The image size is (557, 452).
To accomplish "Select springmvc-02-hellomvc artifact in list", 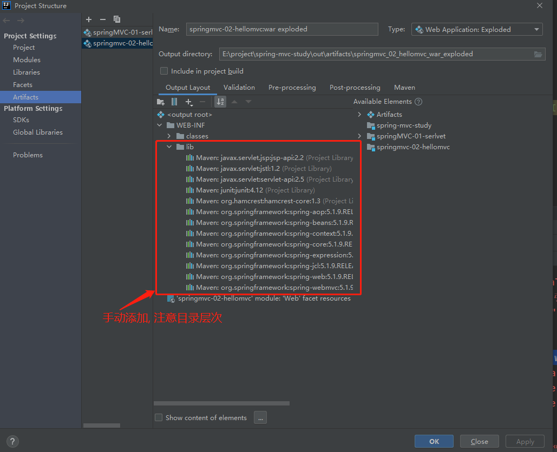I will point(117,43).
